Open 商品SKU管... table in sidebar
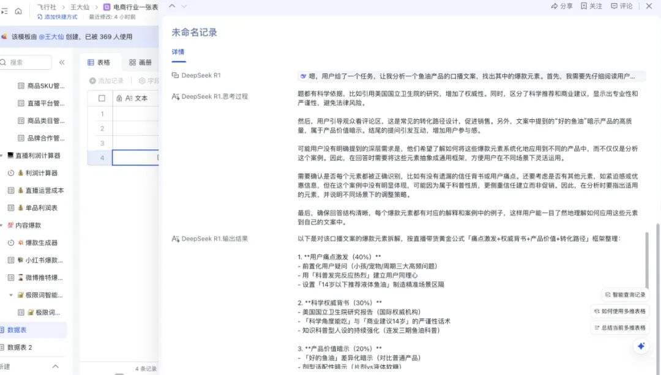The image size is (661, 375). tap(42, 86)
